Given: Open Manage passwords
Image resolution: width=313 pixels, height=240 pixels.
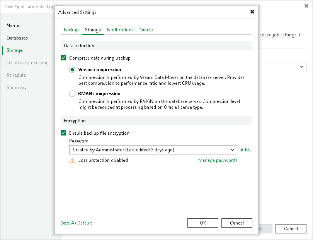Looking at the screenshot, I should tap(218, 160).
